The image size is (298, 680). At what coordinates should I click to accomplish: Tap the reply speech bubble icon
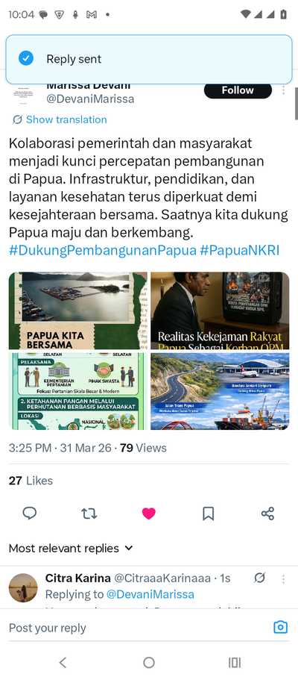point(30,514)
